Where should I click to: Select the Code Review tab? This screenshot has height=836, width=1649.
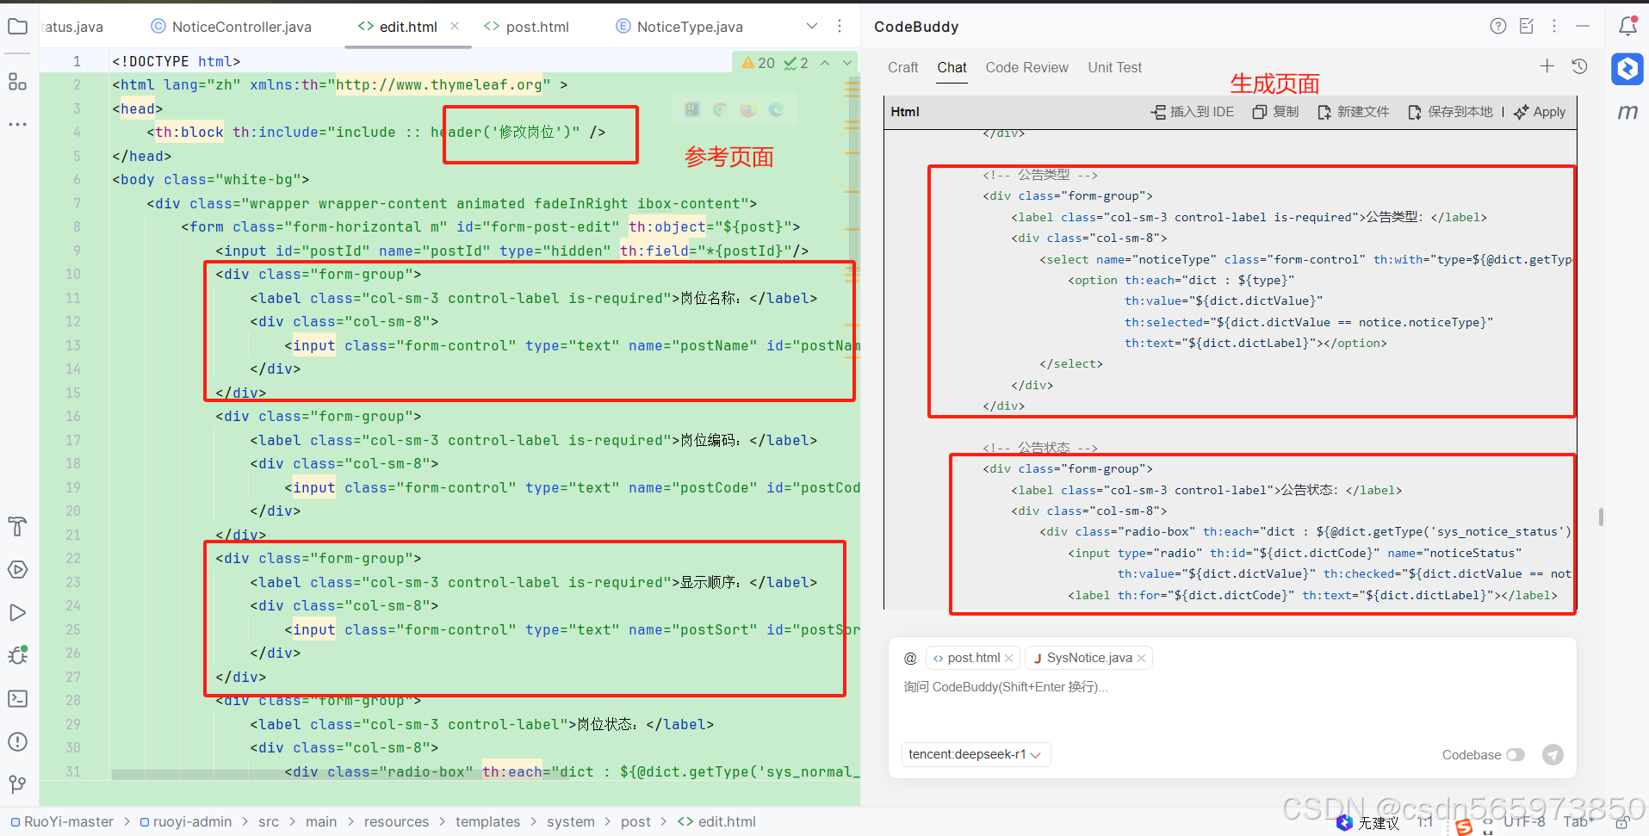(x=1026, y=67)
